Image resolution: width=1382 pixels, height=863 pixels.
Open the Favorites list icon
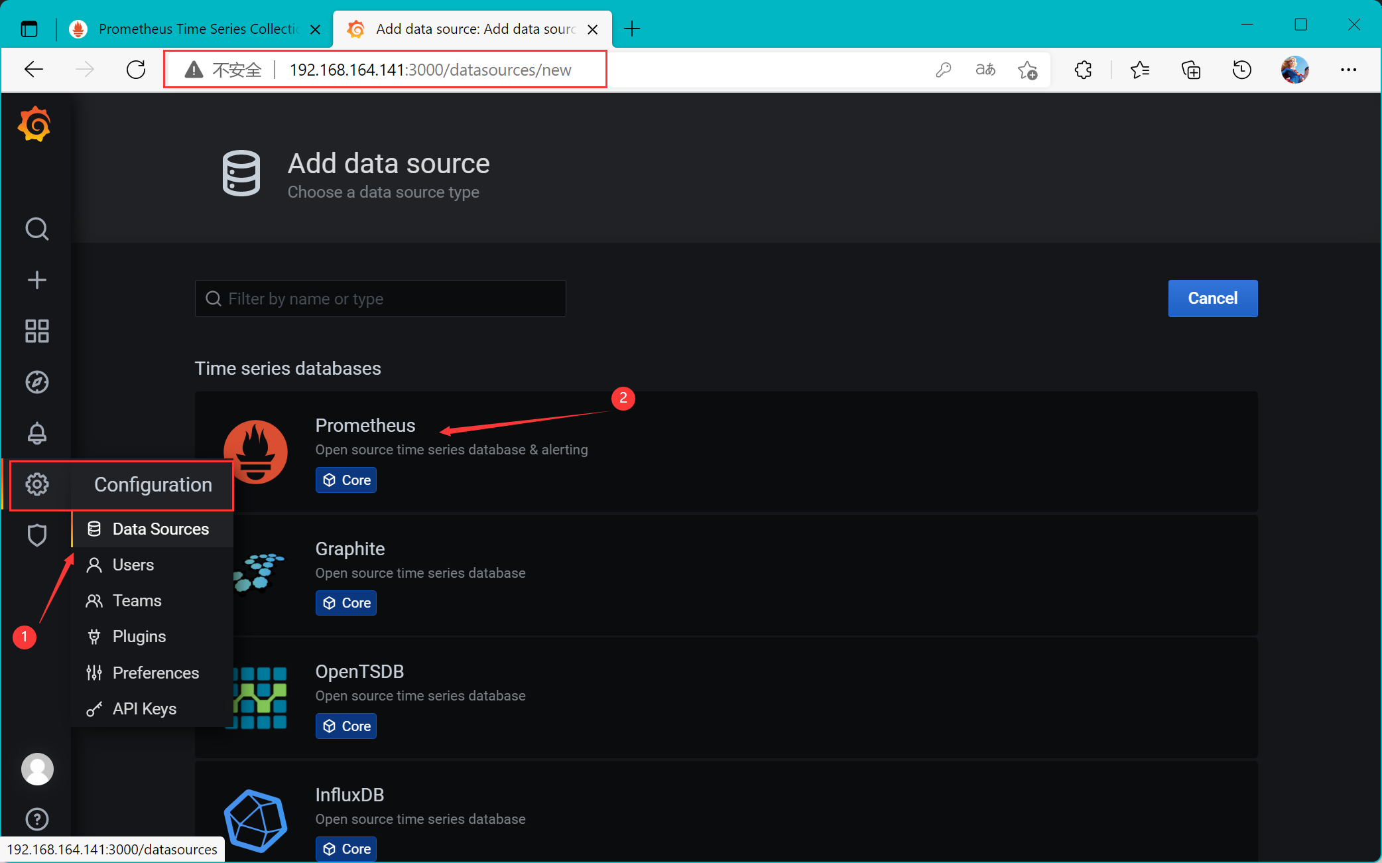pyautogui.click(x=1139, y=70)
